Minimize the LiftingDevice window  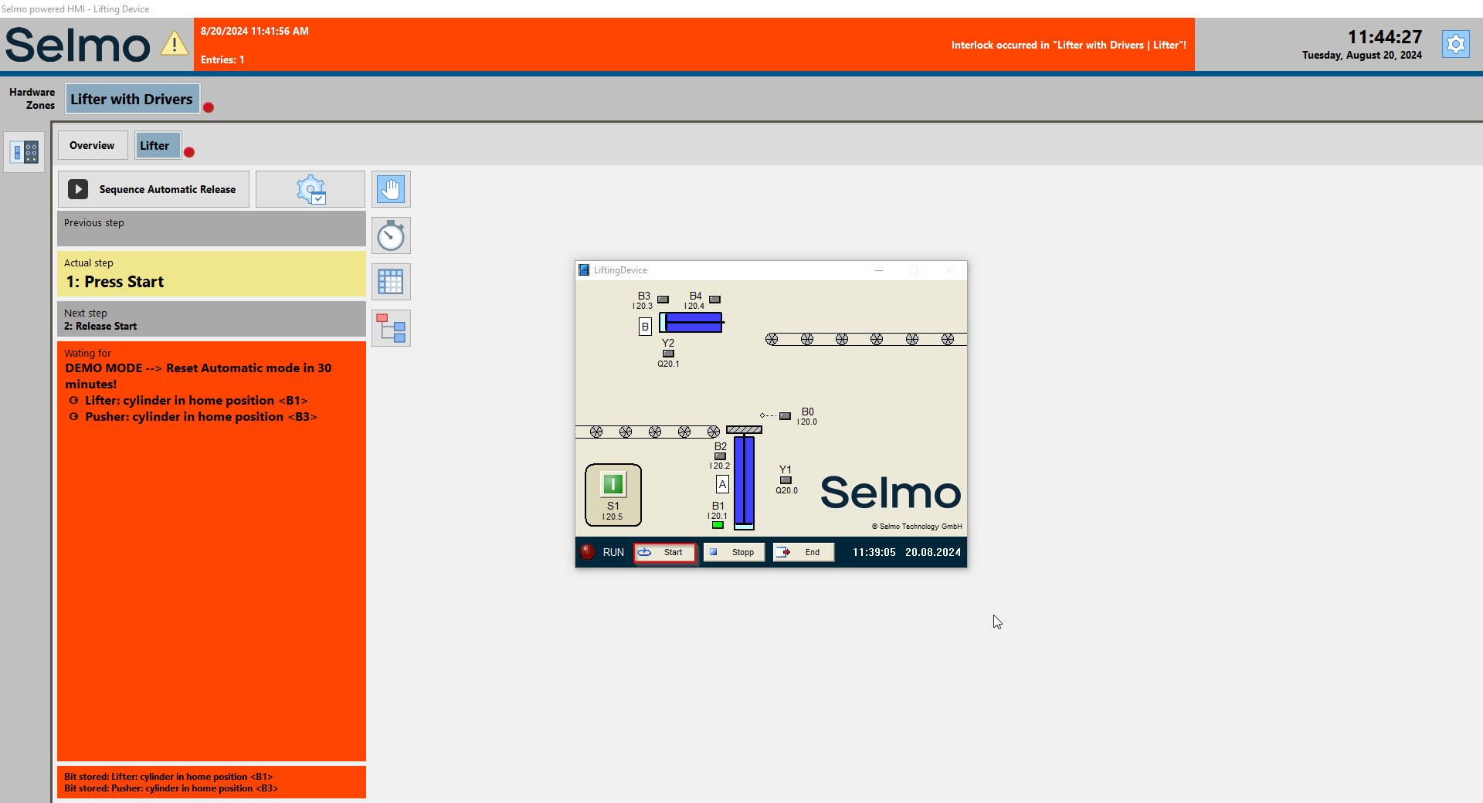click(879, 270)
